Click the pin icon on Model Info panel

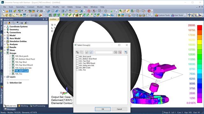43,19
